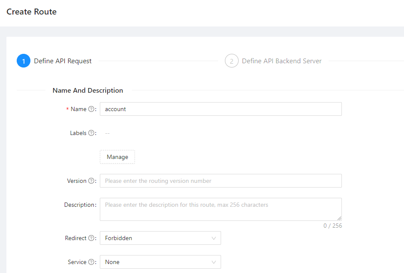Click the help icon beside Name
Screen dimensions: 404x273
[91, 109]
